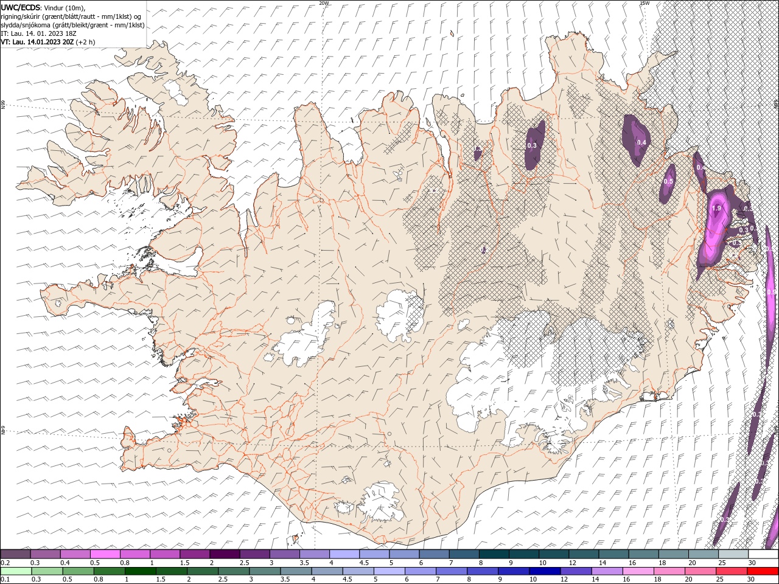The width and height of the screenshot is (779, 584).
Task: Click the rigning/skúrir legend description line
Action: [x=71, y=16]
